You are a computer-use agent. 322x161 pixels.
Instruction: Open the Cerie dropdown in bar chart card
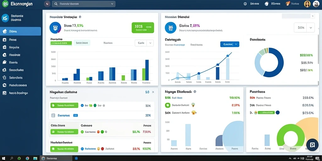click(144, 43)
